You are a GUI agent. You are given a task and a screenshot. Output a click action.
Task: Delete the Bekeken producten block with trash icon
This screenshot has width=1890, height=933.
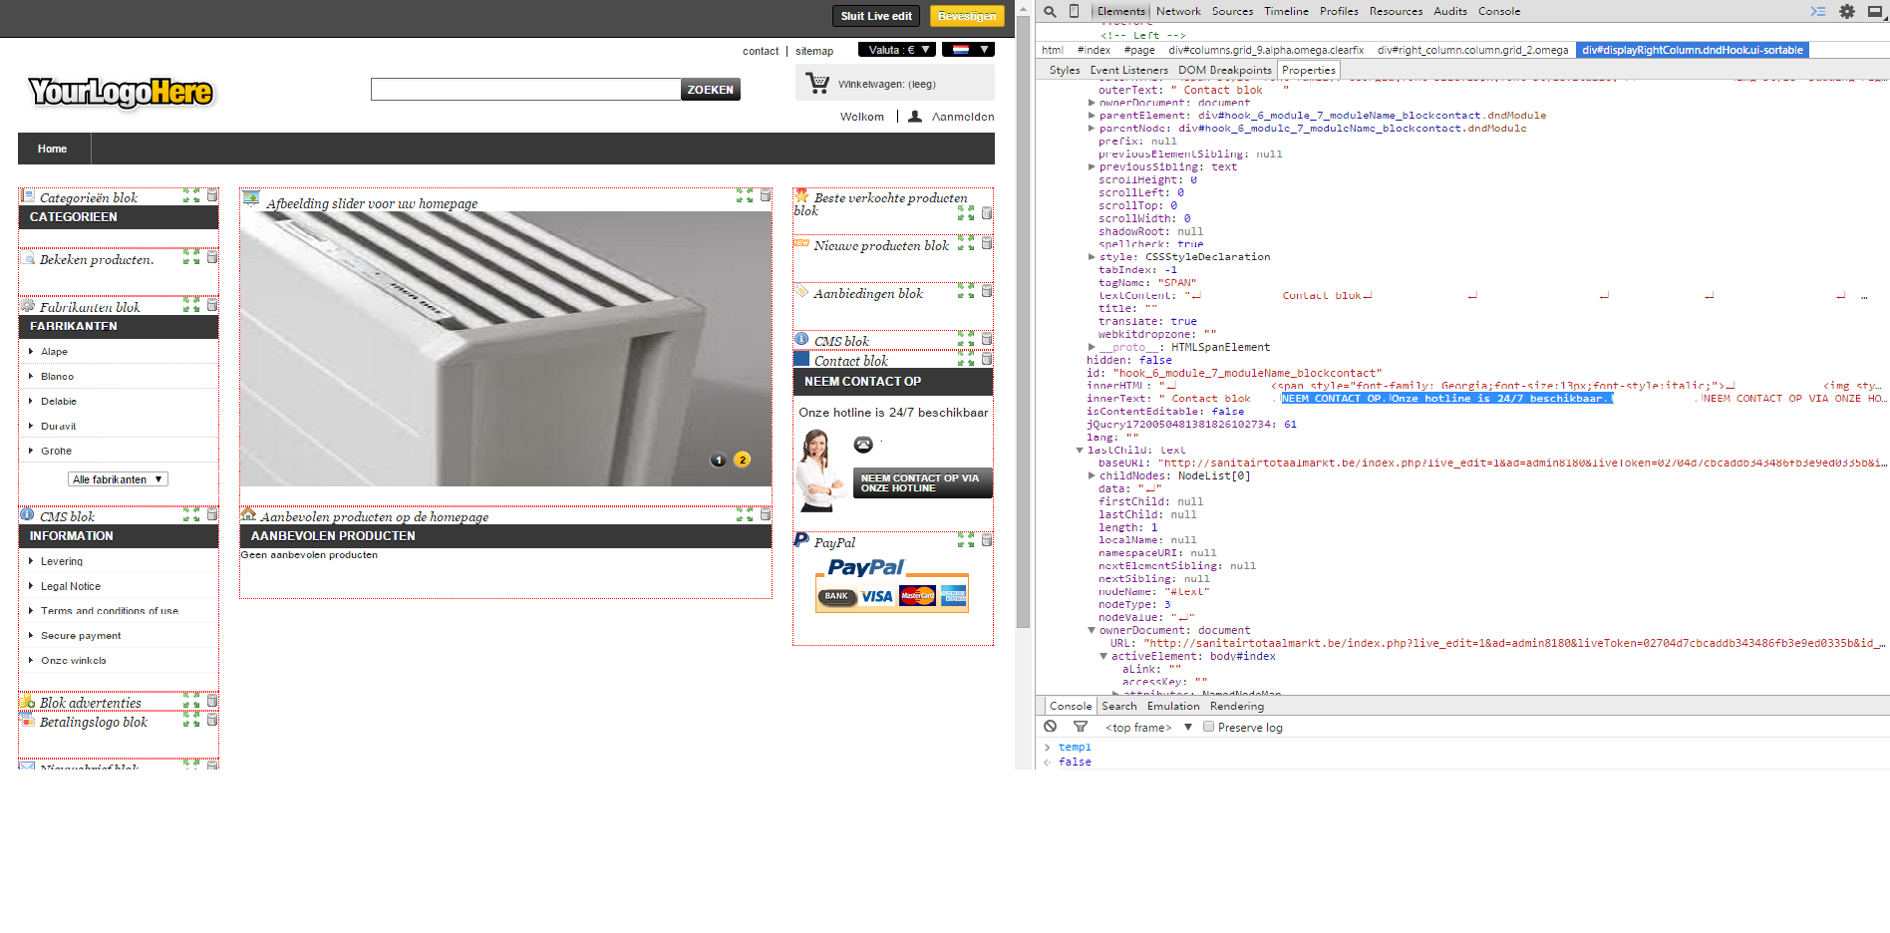[212, 257]
